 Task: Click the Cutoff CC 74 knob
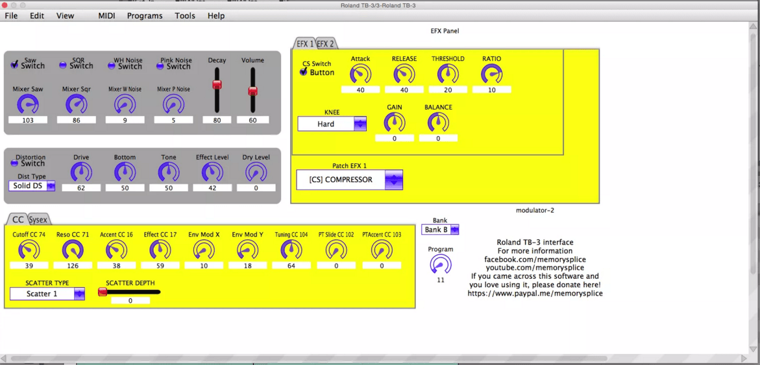tap(29, 250)
